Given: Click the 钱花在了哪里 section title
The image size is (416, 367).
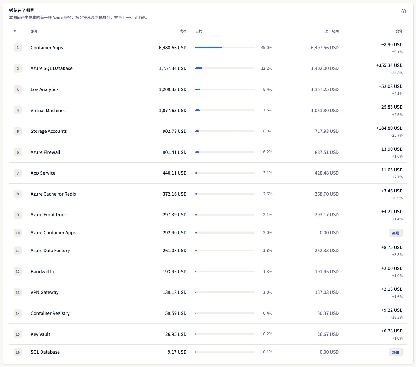Looking at the screenshot, I should (x=21, y=10).
